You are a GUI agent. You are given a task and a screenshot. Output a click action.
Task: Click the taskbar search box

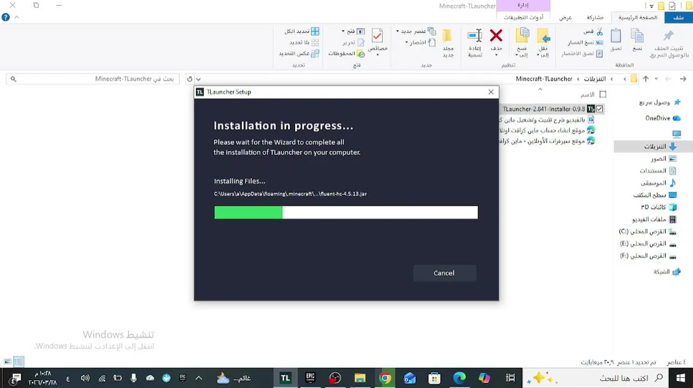tap(595, 378)
